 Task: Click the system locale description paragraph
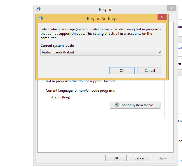click(100, 34)
